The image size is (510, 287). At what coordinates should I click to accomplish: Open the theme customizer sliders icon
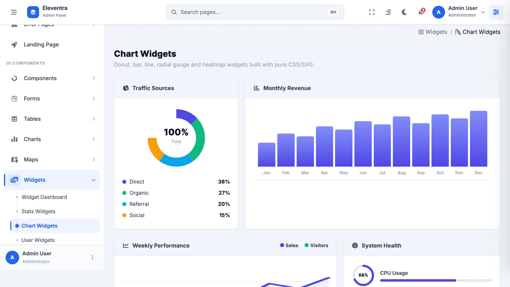coord(496,12)
